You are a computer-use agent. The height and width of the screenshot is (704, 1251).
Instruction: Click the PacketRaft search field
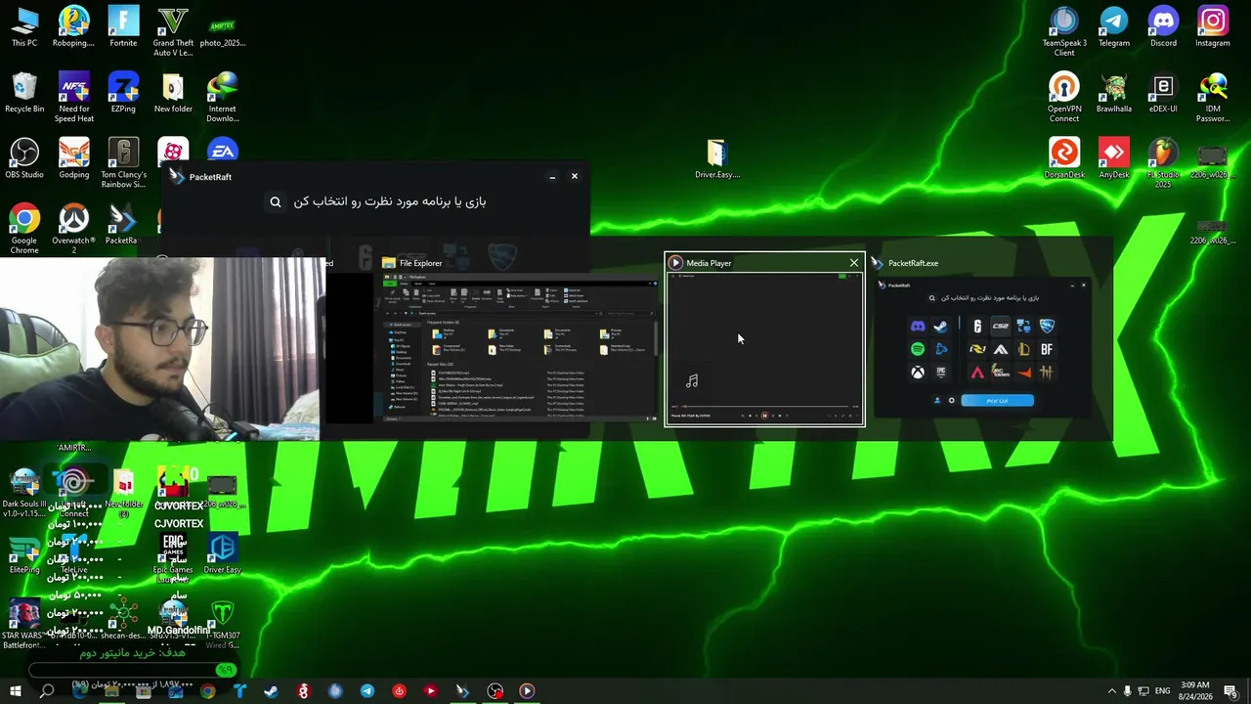391,201
